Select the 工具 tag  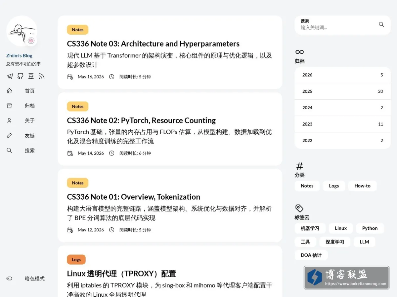click(x=305, y=242)
